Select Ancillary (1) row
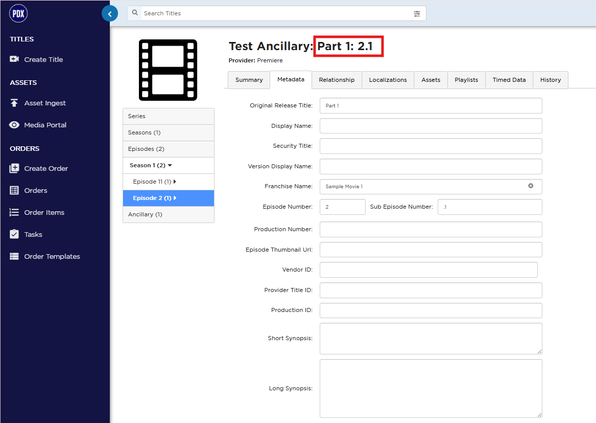Screen dimensions: 596x423 [x=169, y=214]
